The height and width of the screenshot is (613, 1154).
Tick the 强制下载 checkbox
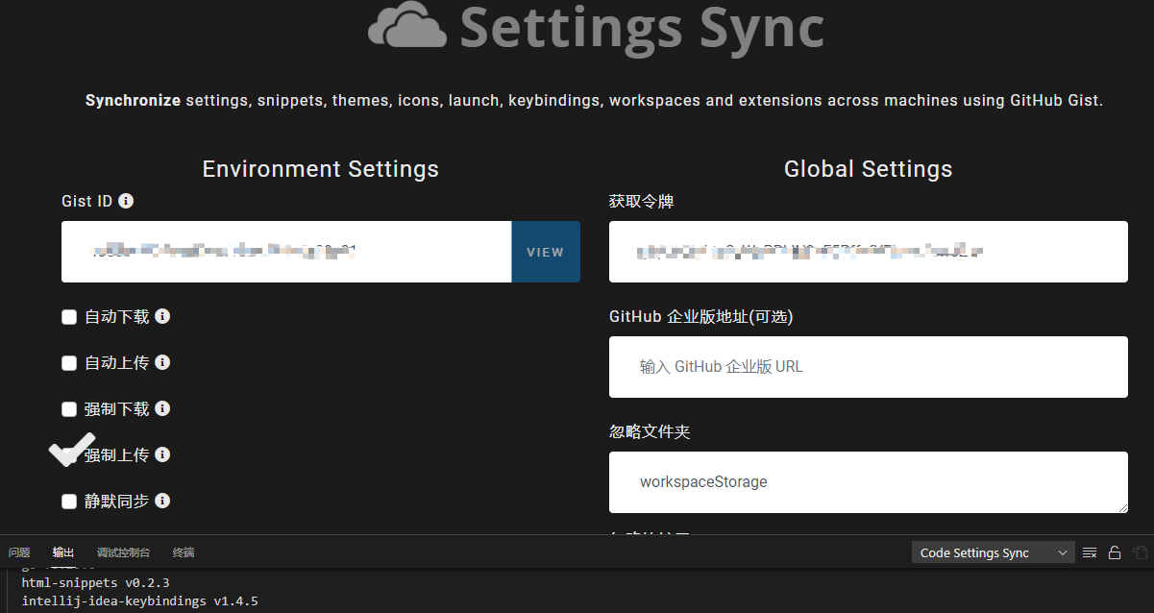(x=69, y=409)
